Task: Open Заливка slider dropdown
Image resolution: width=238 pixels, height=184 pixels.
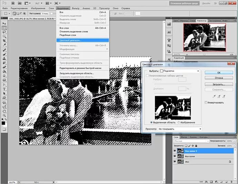Action: (x=234, y=146)
